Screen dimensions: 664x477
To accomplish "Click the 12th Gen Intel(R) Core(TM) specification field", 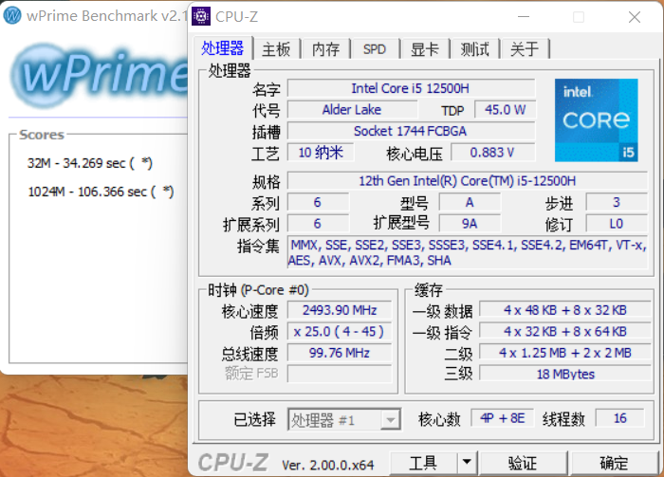I will click(468, 181).
